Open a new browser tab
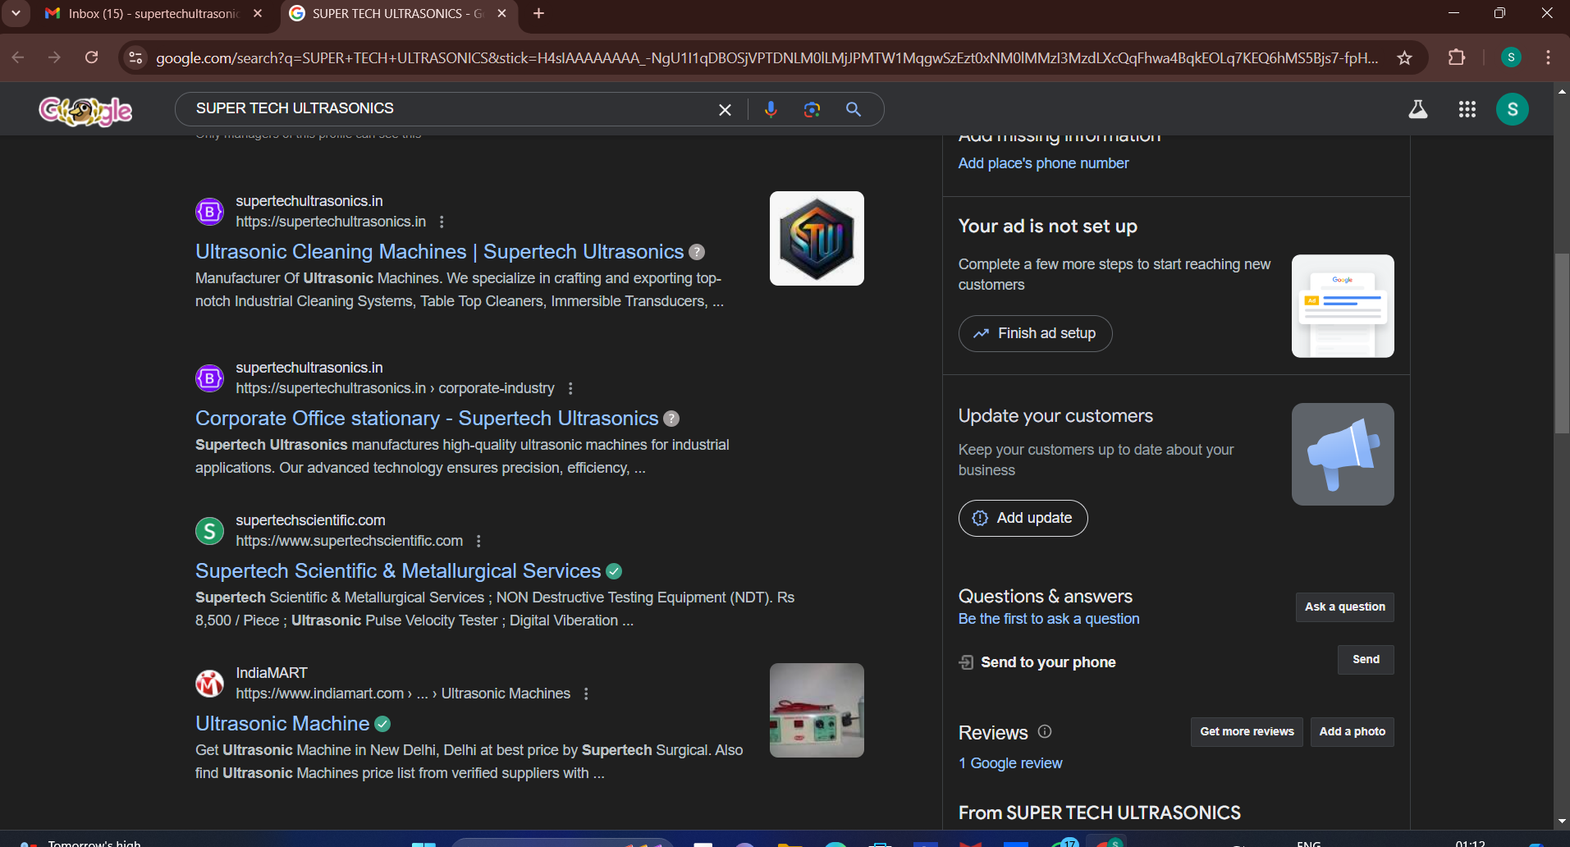The height and width of the screenshot is (847, 1570). coord(538,13)
